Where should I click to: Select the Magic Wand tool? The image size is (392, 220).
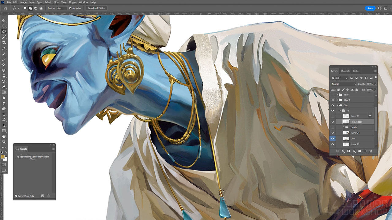tap(4, 37)
